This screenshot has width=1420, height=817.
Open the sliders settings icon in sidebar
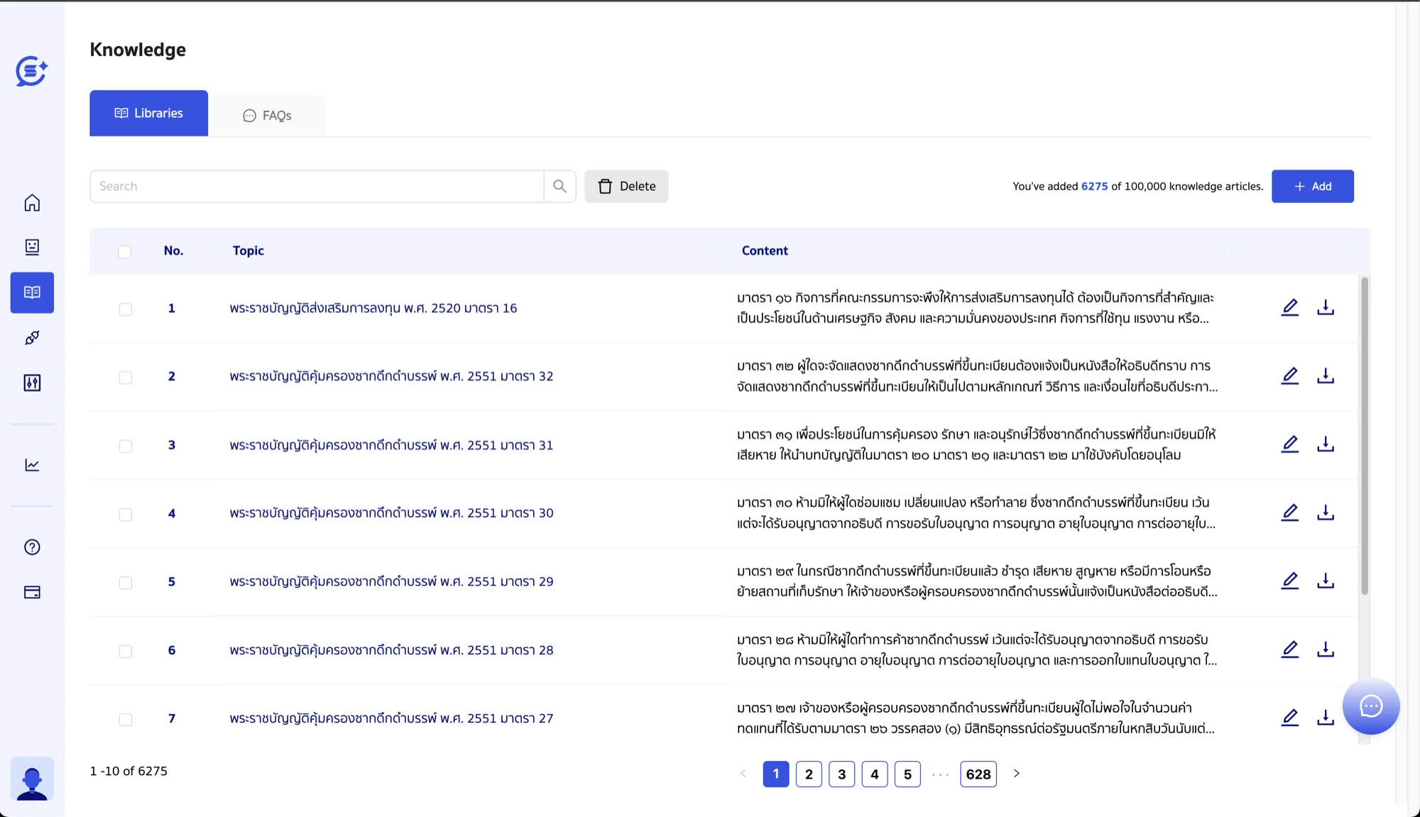click(32, 383)
